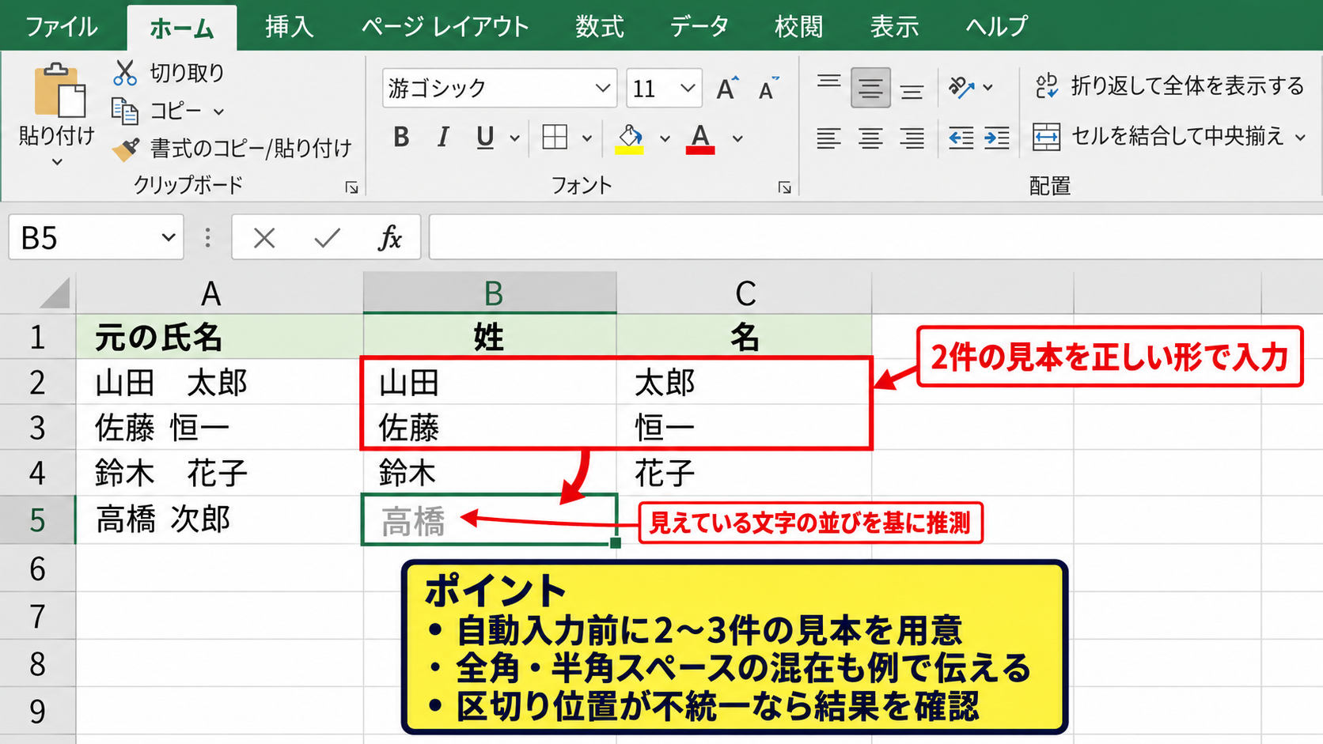Increase font size with large A button
The height and width of the screenshot is (744, 1323).
pyautogui.click(x=727, y=88)
